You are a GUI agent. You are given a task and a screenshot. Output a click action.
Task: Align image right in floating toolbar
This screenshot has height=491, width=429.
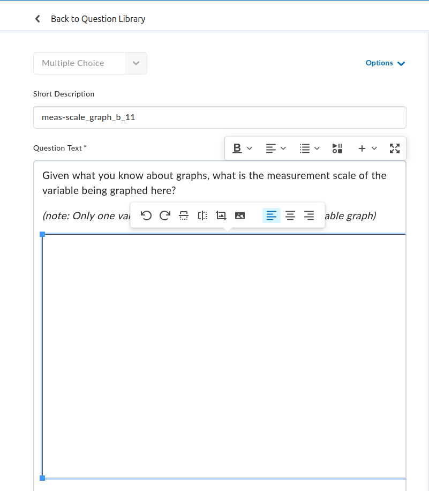309,215
